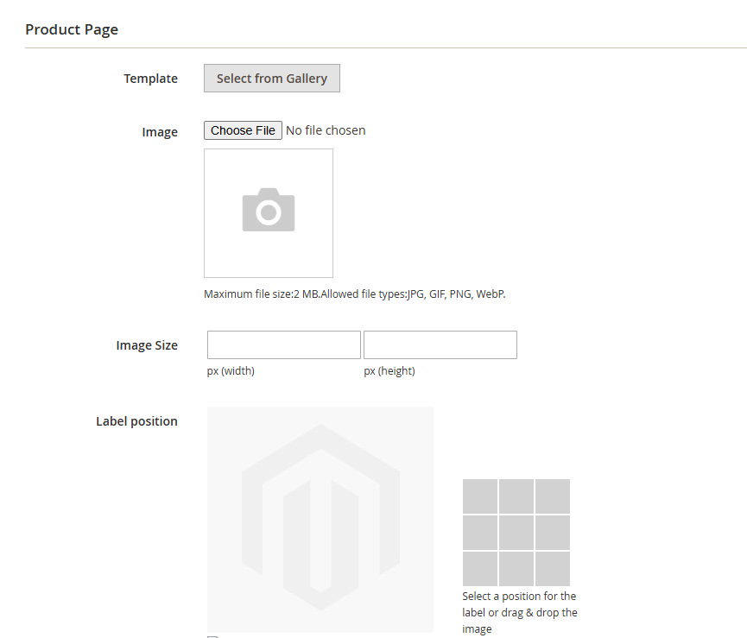The height and width of the screenshot is (638, 747).
Task: Click the Image Size label
Action: [147, 345]
